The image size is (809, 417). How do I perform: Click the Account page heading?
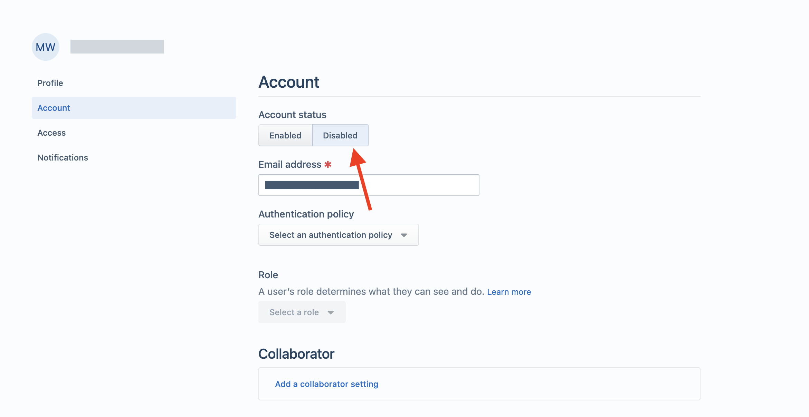tap(289, 82)
